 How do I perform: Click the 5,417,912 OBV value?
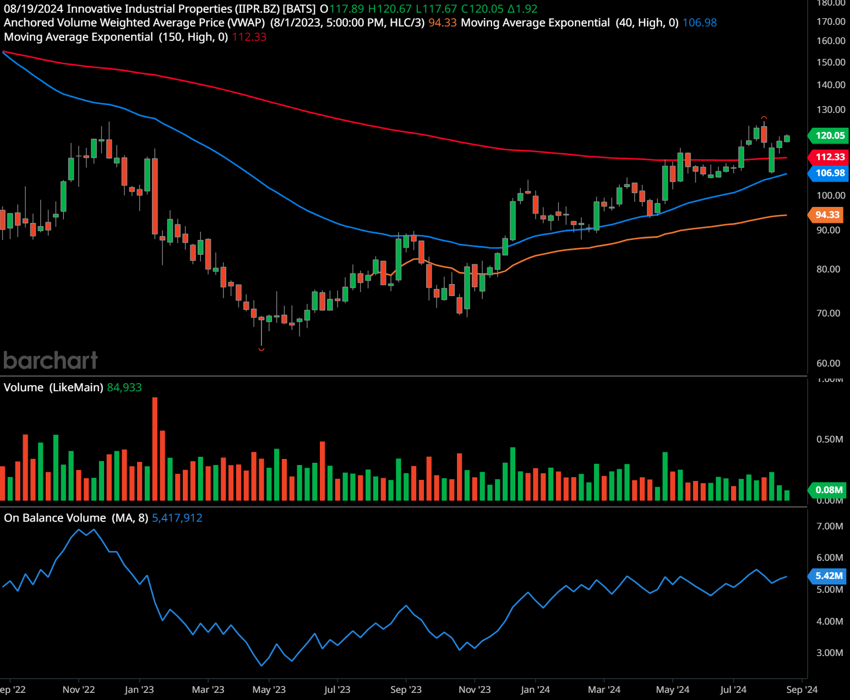(177, 518)
